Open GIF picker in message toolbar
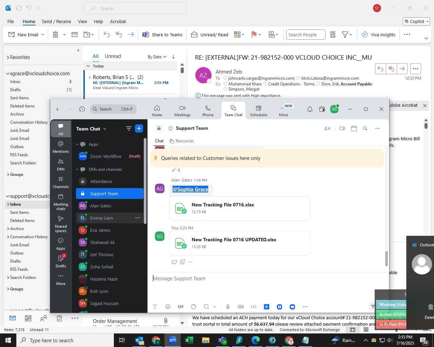Image resolution: width=434 pixels, height=347 pixels. (x=181, y=307)
